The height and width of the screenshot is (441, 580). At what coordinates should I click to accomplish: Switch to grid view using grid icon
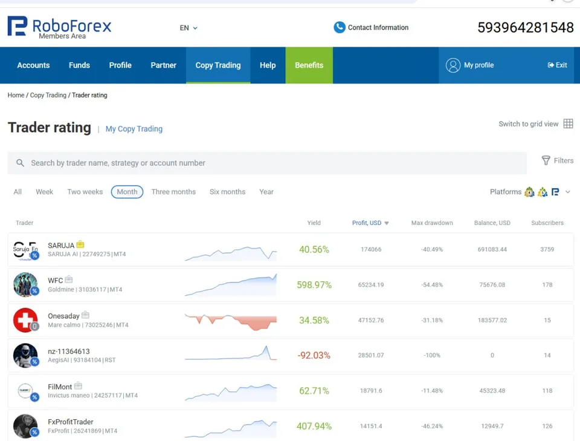[568, 123]
